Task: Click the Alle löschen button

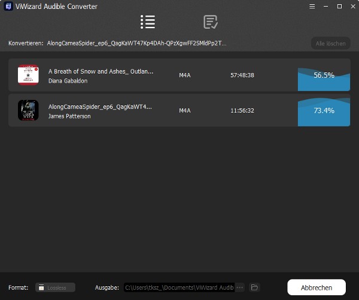Action: pos(330,43)
